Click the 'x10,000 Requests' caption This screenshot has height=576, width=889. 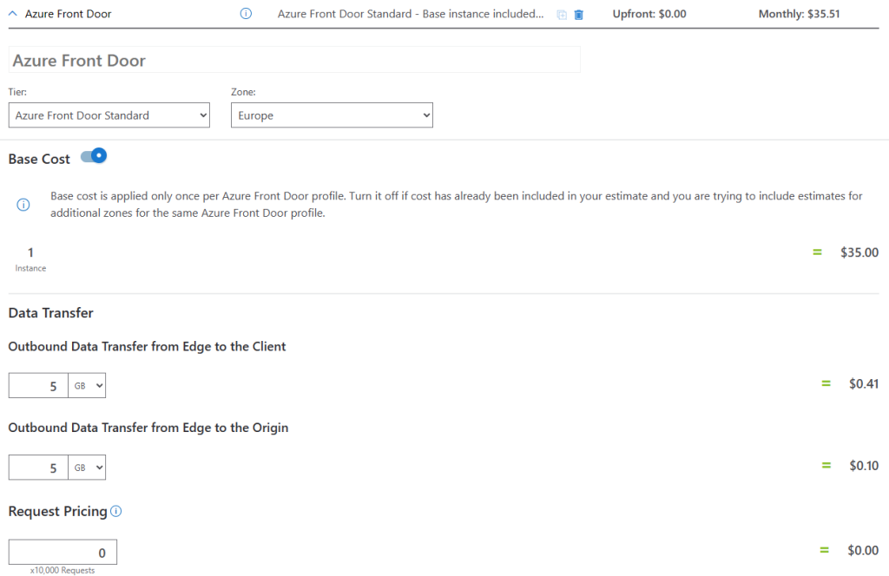click(x=63, y=570)
